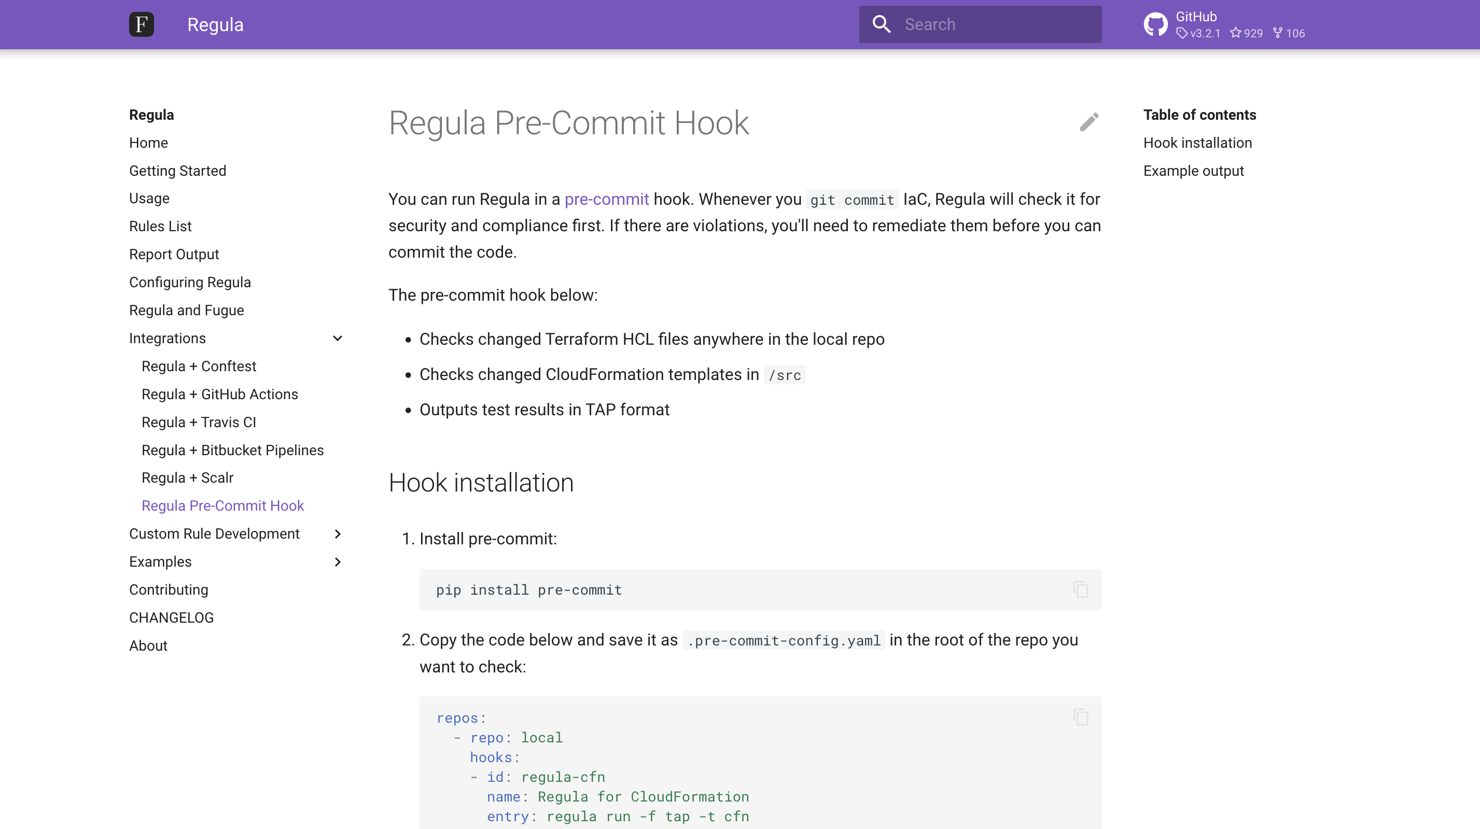The image size is (1480, 829).
Task: Click the 106 forks count
Action: [x=1289, y=33]
